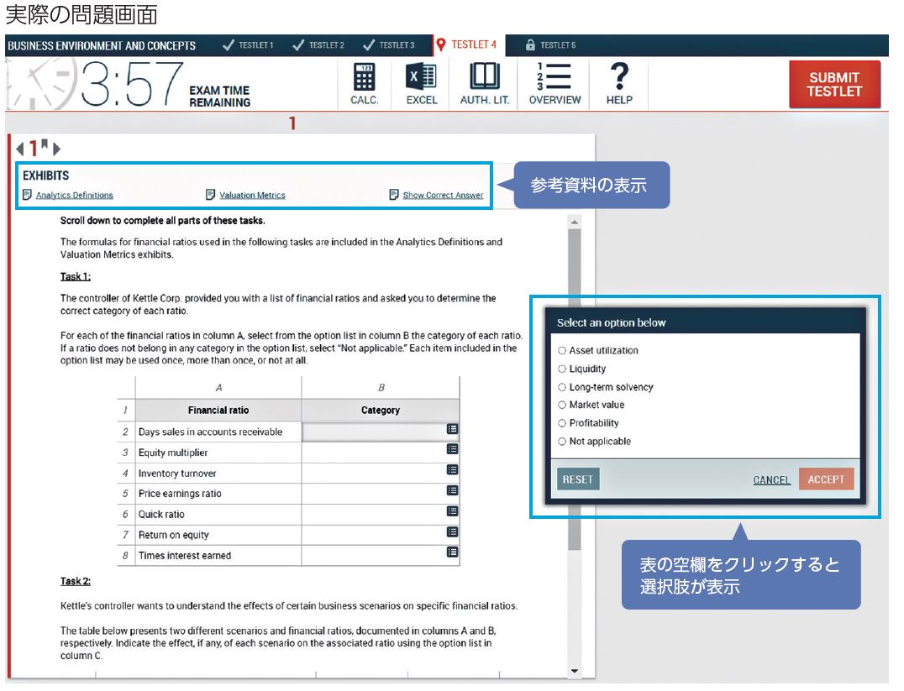
Task: Choose the Liquidity radio button
Action: click(562, 369)
